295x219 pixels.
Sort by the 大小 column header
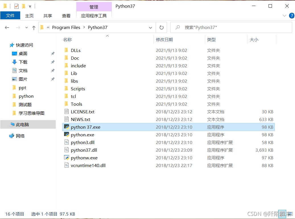coord(254,40)
